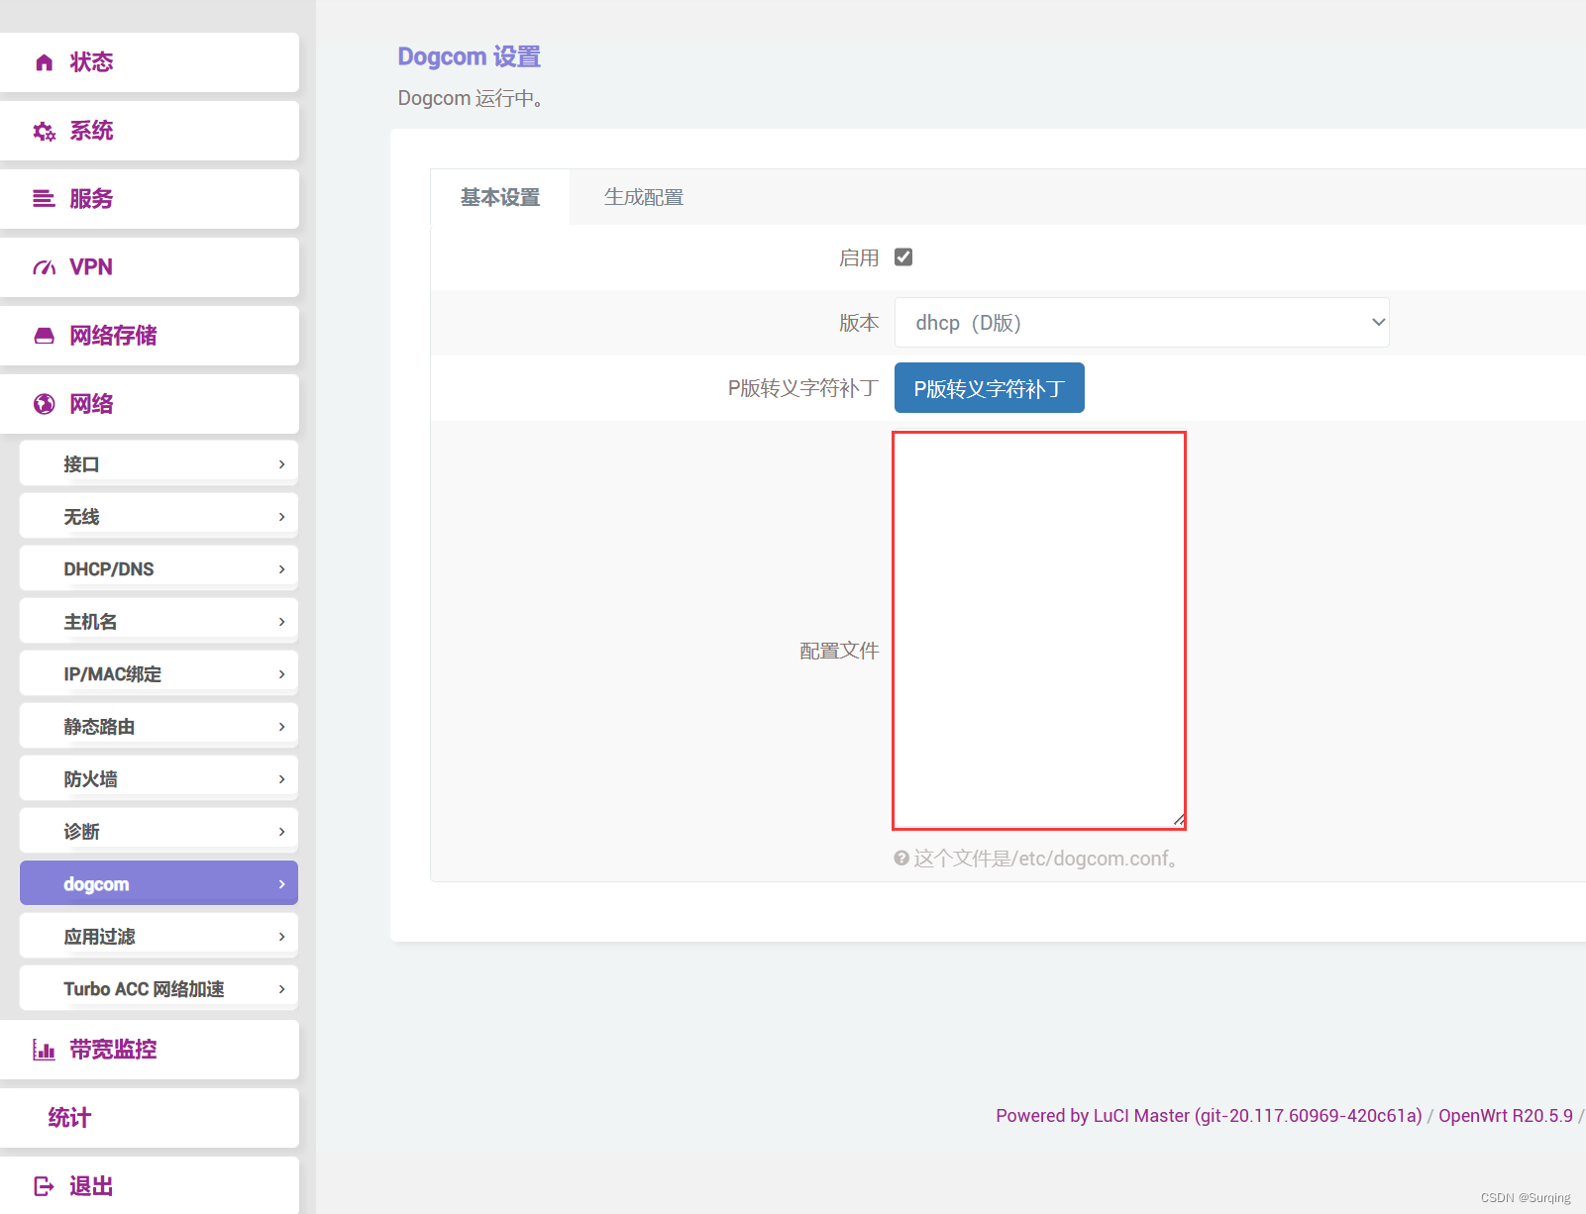Click the 退出 logout icon
This screenshot has width=1586, height=1214.
44,1185
